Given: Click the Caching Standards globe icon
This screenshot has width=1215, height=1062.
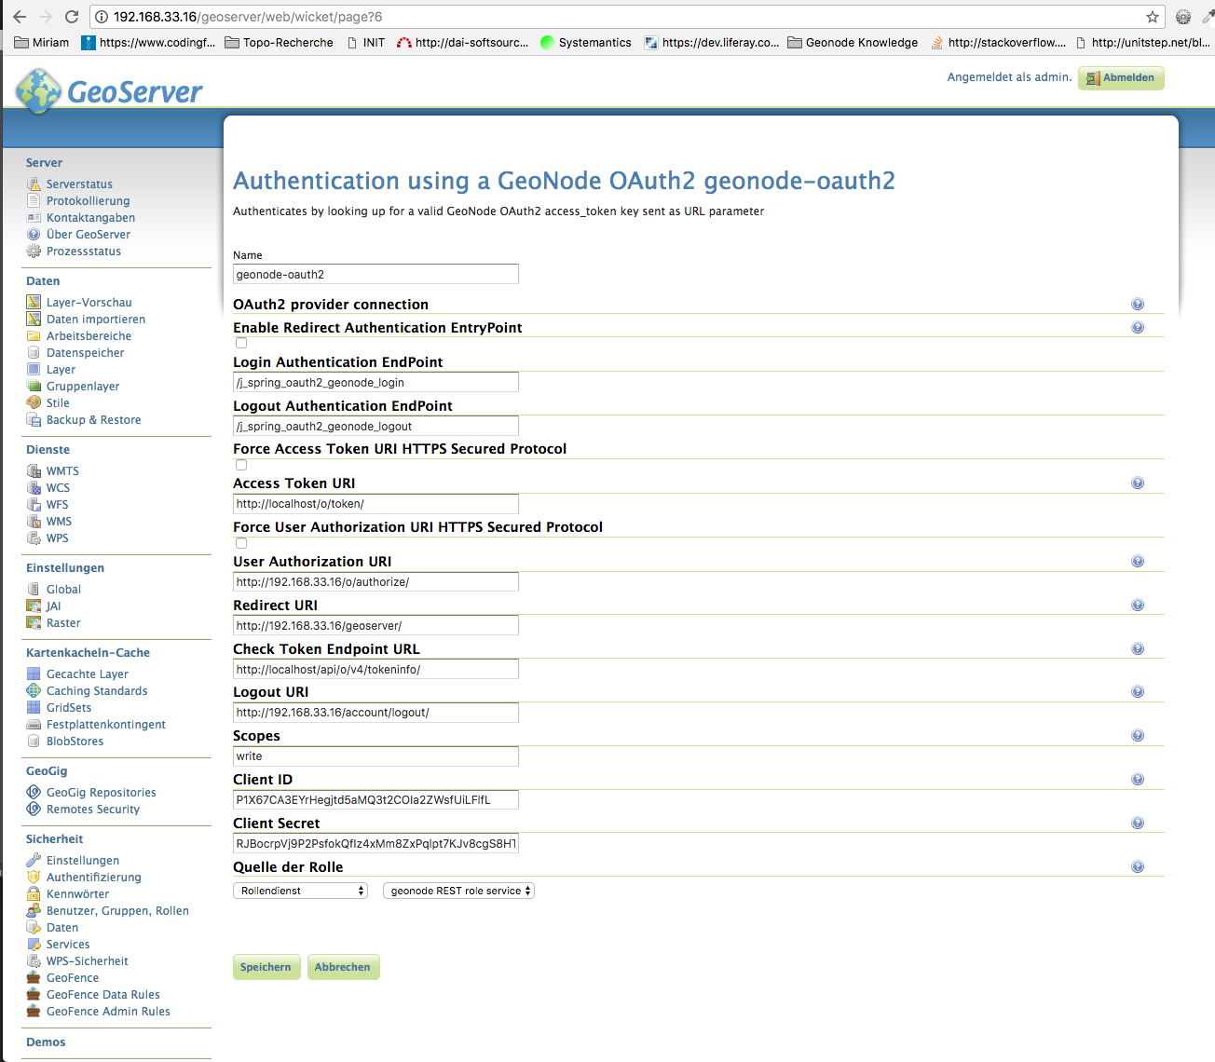Looking at the screenshot, I should 34,691.
